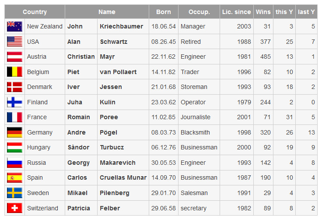The image size is (322, 220).
Task: Click the USA flag icon
Action: (14, 42)
